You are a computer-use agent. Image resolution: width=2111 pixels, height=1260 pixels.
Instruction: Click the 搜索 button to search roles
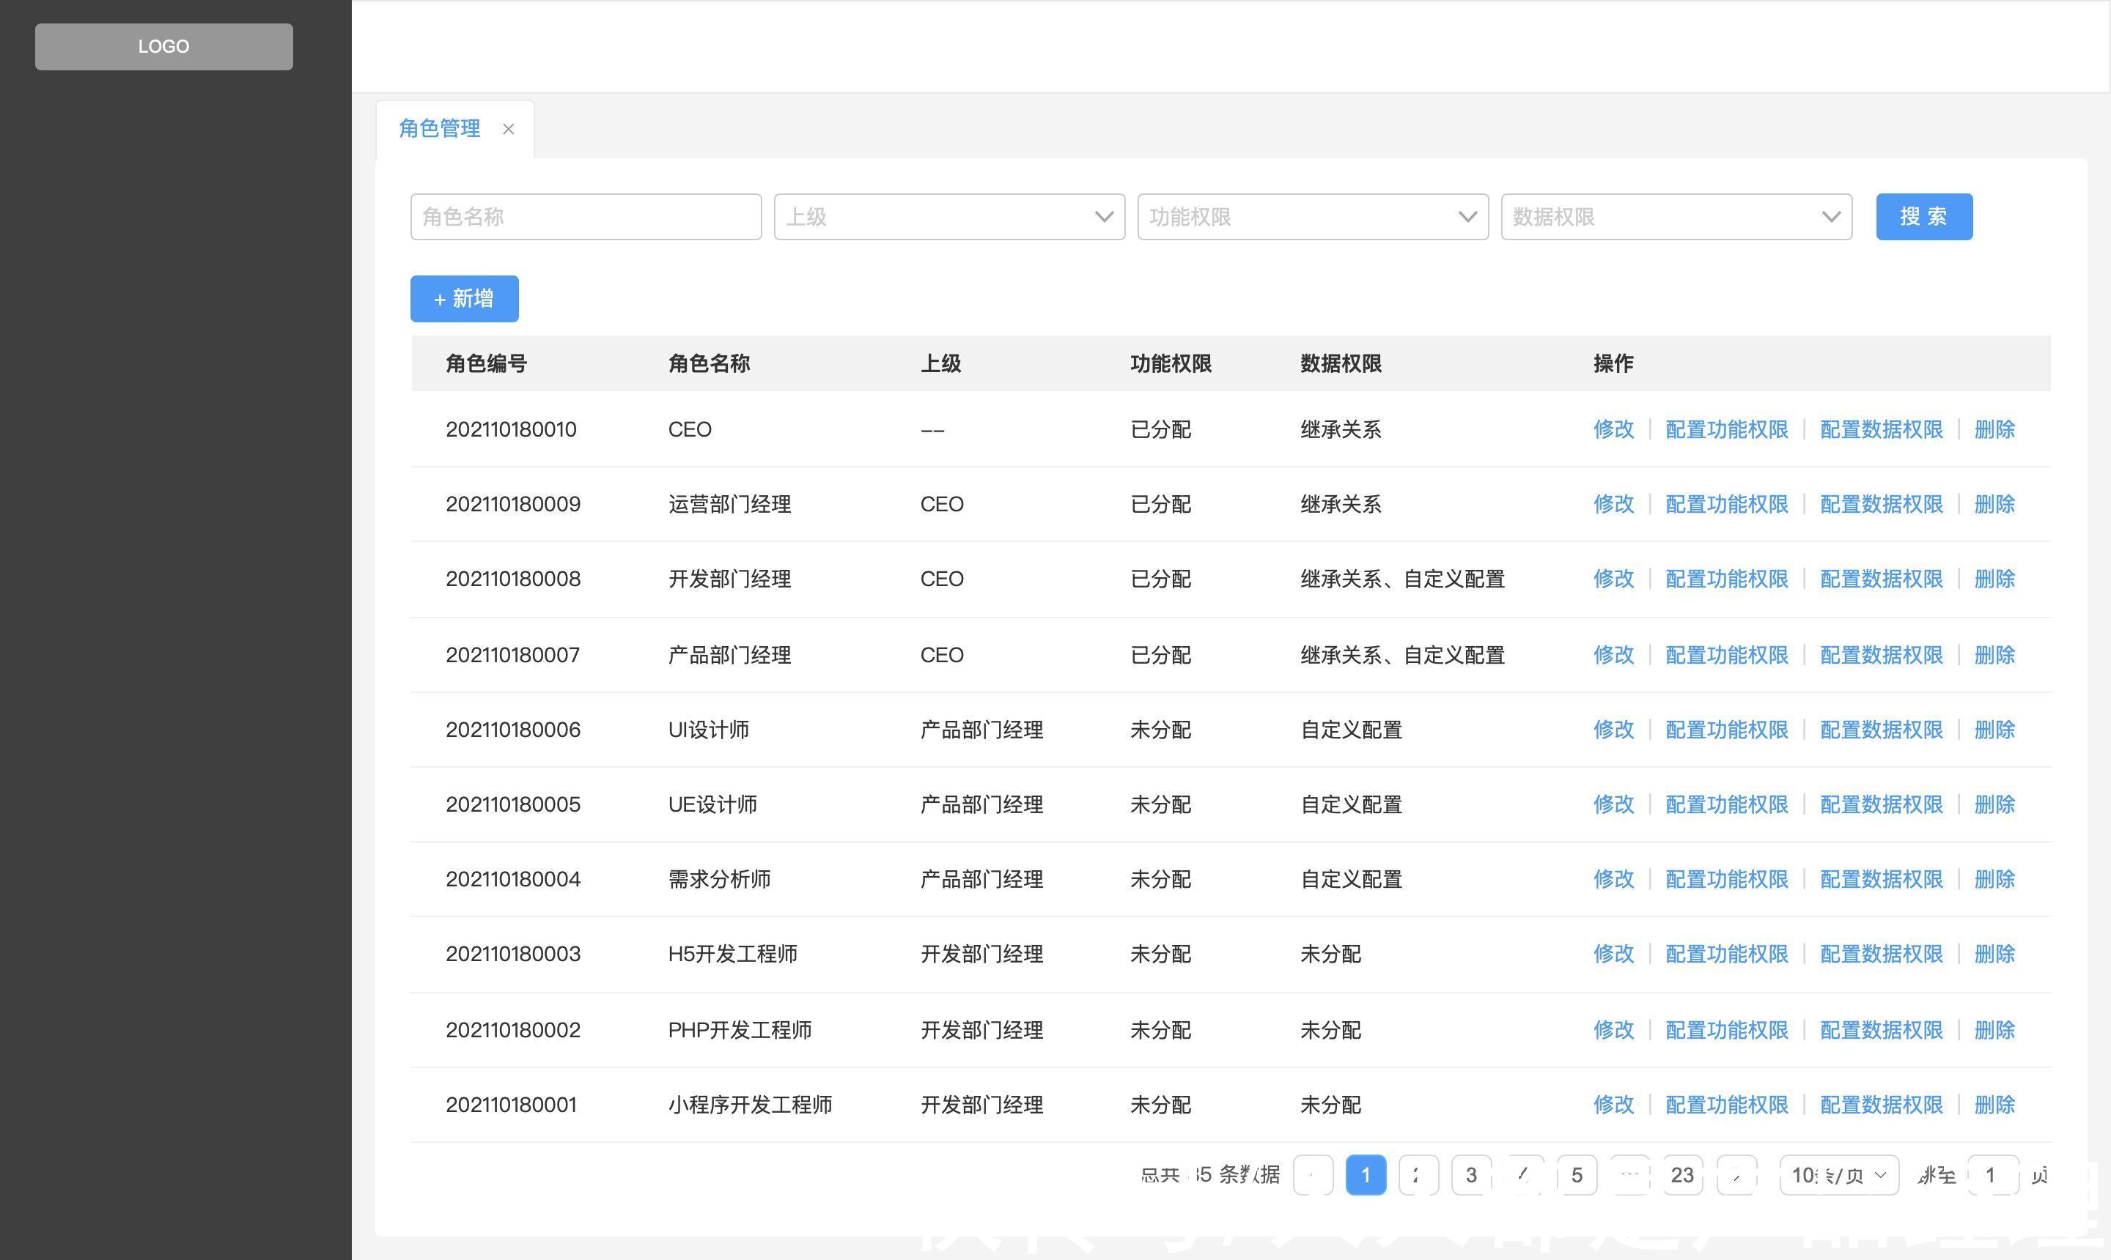(1925, 216)
